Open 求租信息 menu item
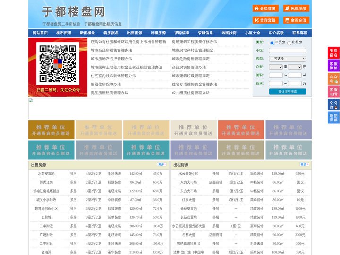Viewport: 340px width, 255px height. 205,33
